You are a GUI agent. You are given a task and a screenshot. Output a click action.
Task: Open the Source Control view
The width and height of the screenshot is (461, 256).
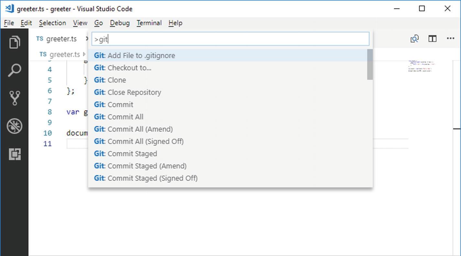tap(15, 98)
